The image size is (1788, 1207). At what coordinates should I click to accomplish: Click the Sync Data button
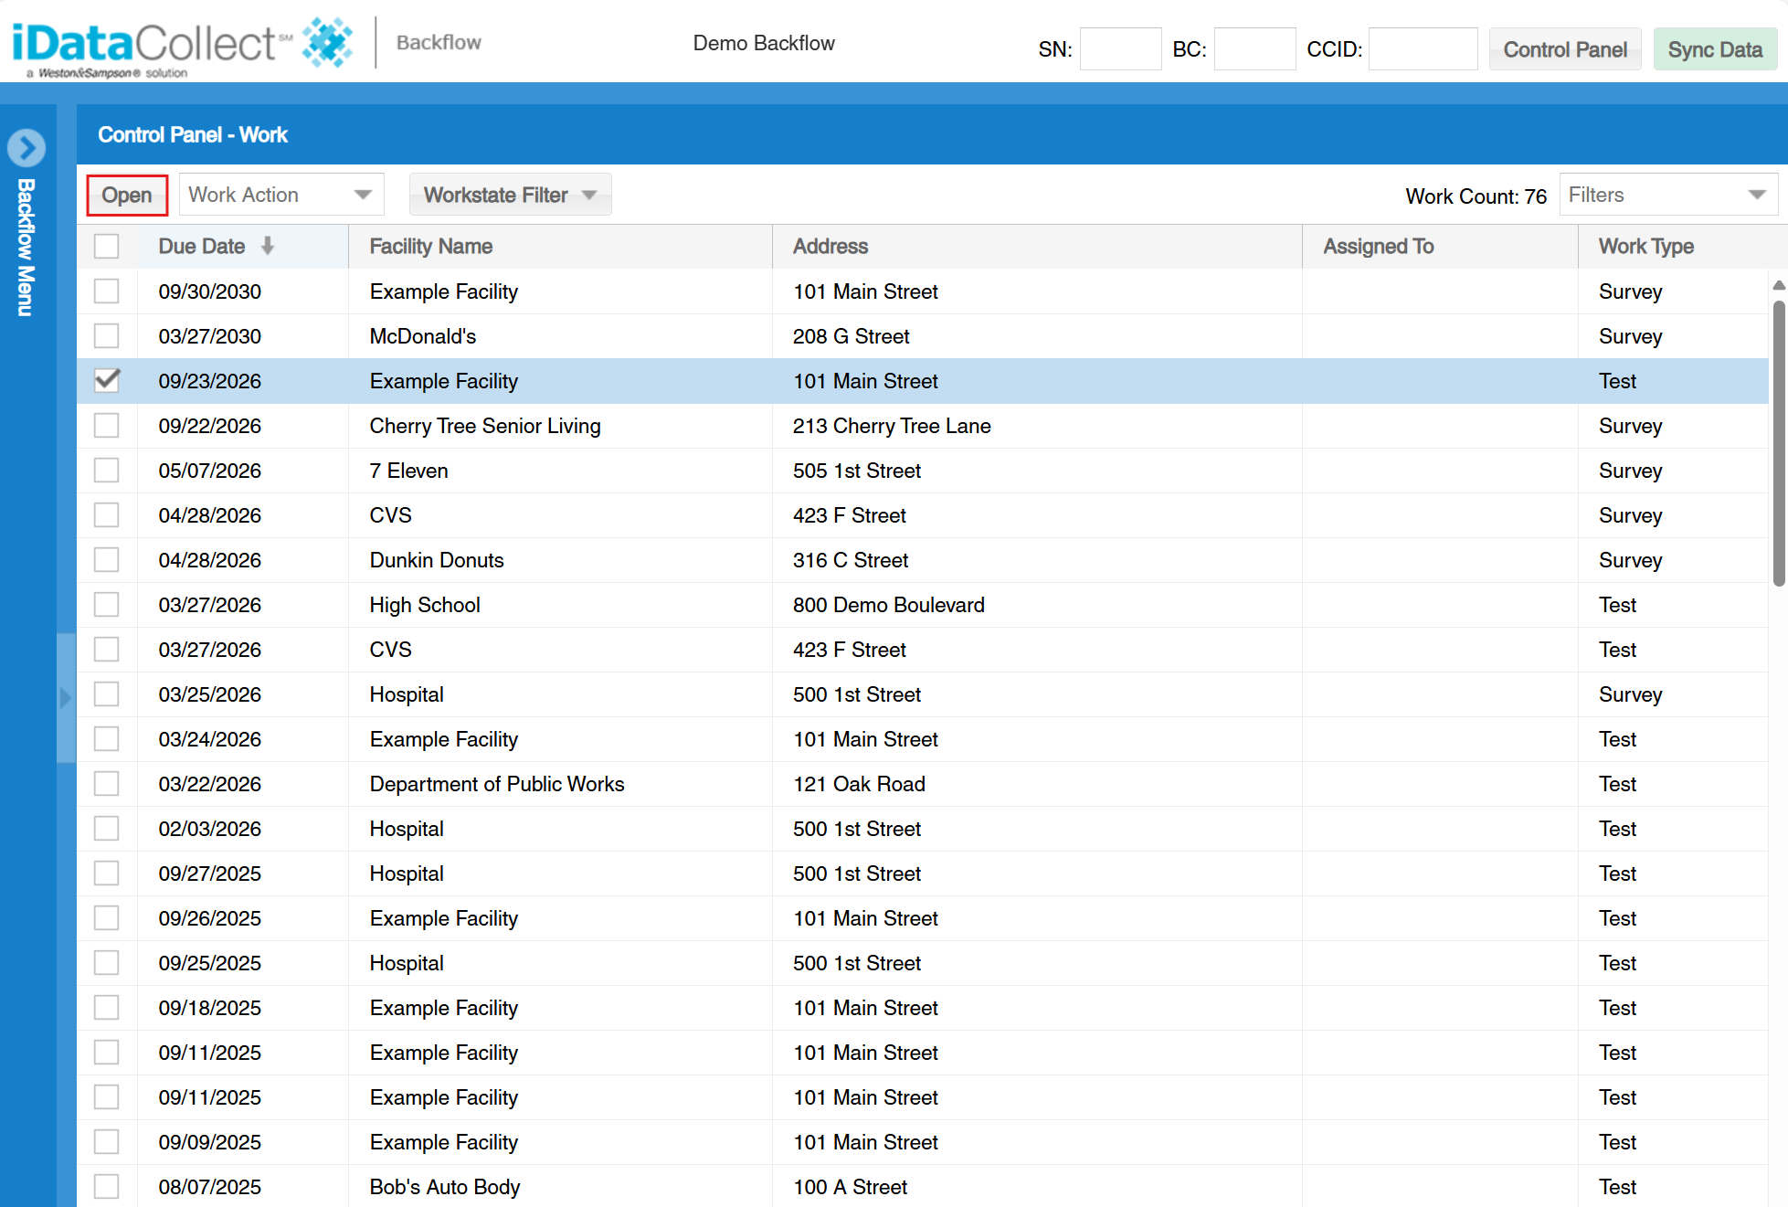pos(1715,48)
